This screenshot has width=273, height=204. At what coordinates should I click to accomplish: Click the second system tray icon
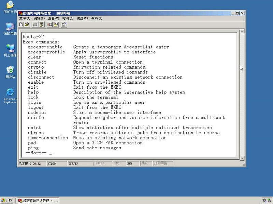coord(269,200)
